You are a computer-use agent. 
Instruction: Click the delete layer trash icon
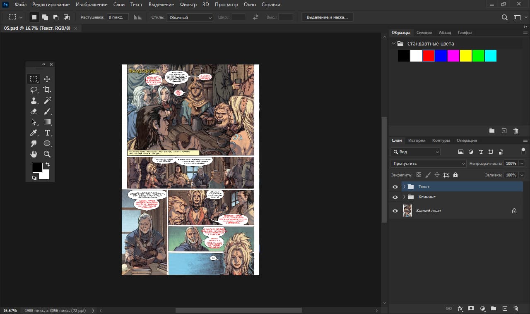(516, 309)
